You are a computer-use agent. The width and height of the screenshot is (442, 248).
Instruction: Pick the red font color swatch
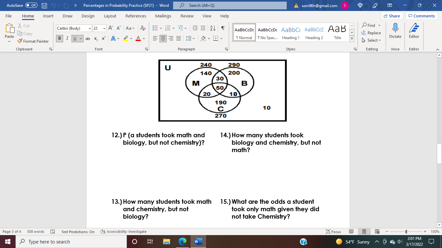138,38
